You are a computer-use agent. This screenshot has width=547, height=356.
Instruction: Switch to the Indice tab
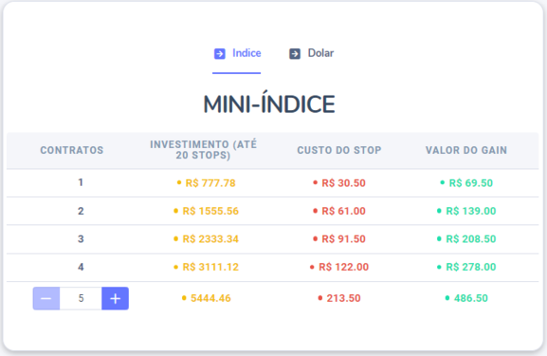(236, 53)
